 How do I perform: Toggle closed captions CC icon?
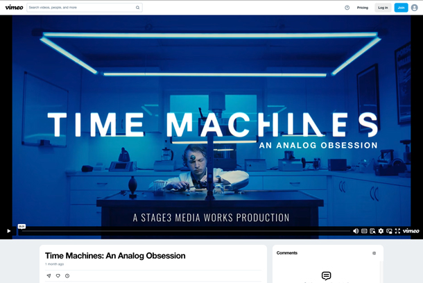click(364, 231)
